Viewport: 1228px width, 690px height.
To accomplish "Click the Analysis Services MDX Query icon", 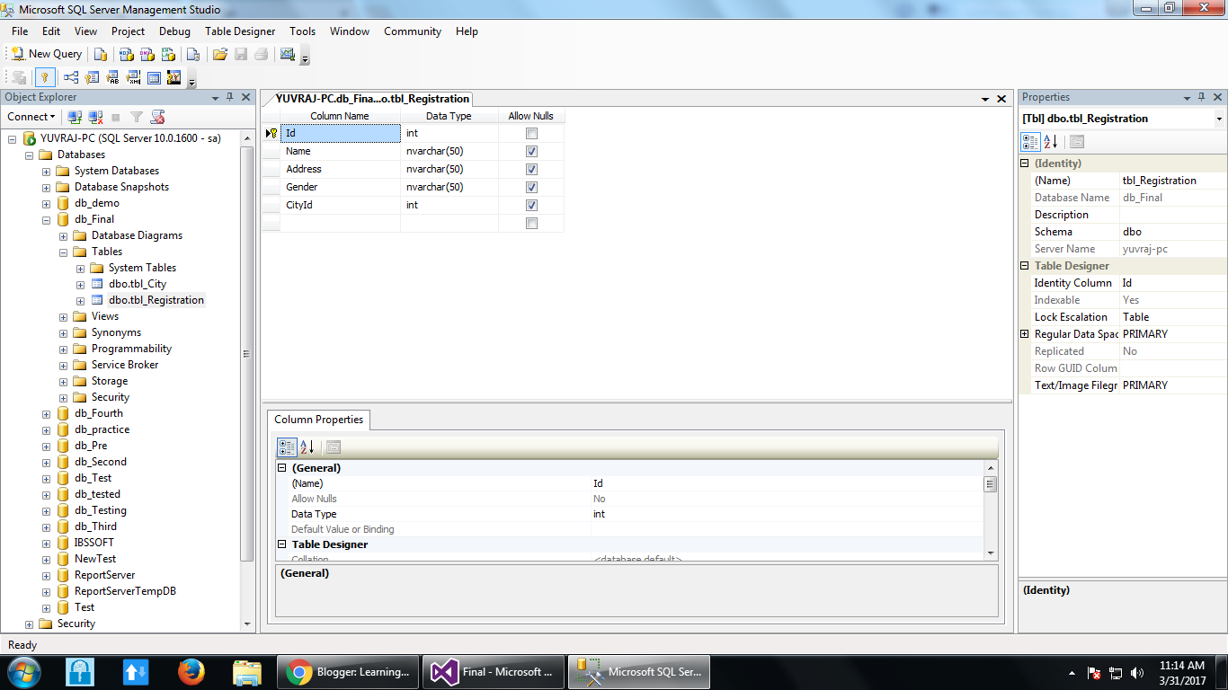I will [x=127, y=54].
